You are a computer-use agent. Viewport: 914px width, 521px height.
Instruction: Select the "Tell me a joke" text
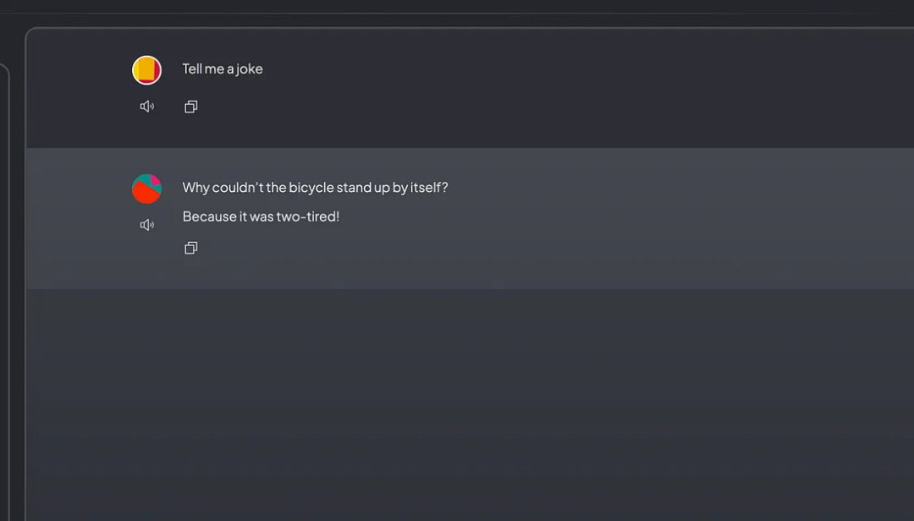tap(223, 69)
